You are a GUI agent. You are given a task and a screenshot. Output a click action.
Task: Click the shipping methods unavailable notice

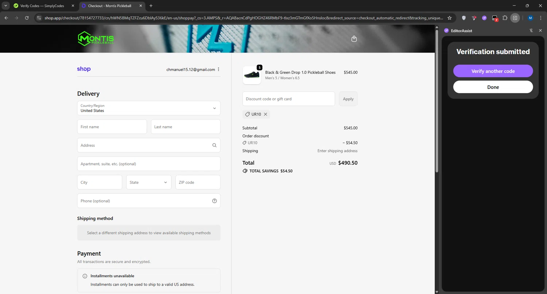pos(149,233)
